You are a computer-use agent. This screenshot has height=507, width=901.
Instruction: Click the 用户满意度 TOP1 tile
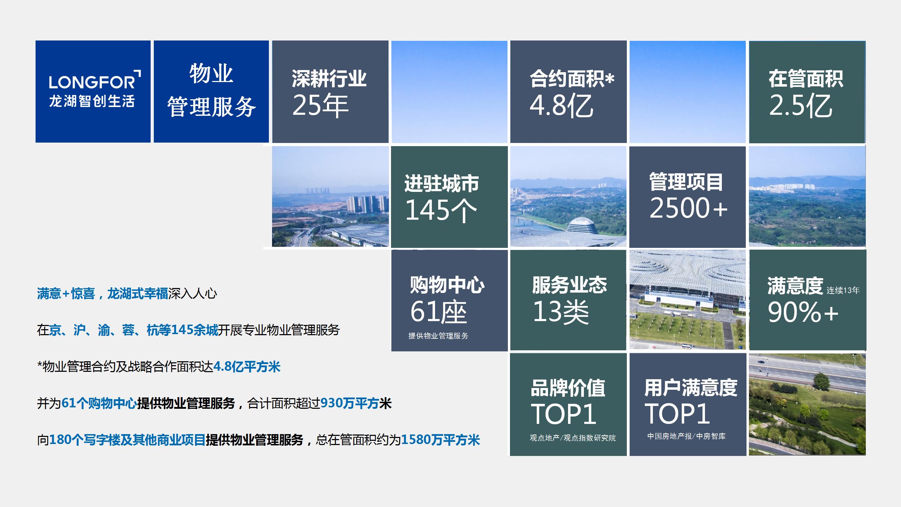688,405
